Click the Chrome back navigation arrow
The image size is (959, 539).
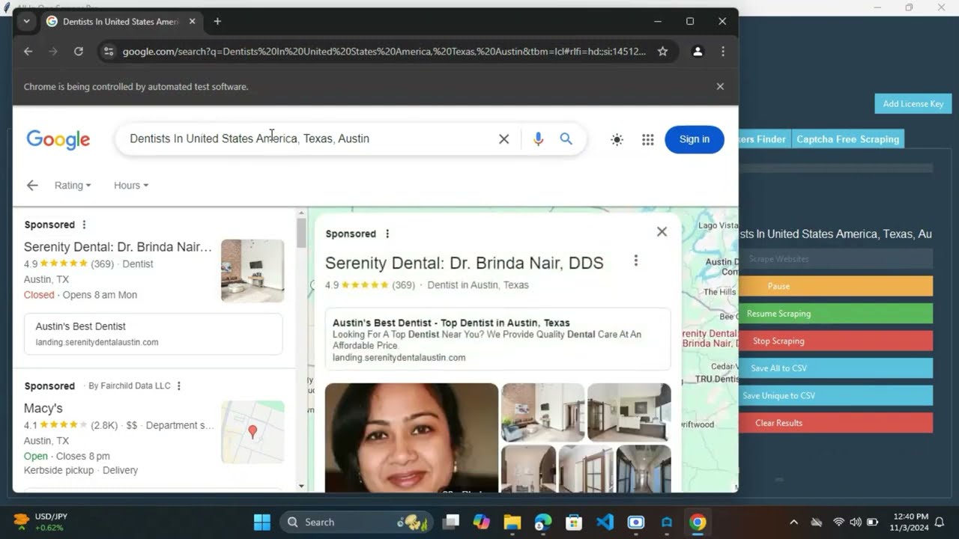(x=28, y=52)
